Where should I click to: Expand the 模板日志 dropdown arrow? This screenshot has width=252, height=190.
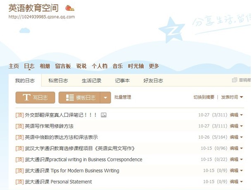pos(106,98)
